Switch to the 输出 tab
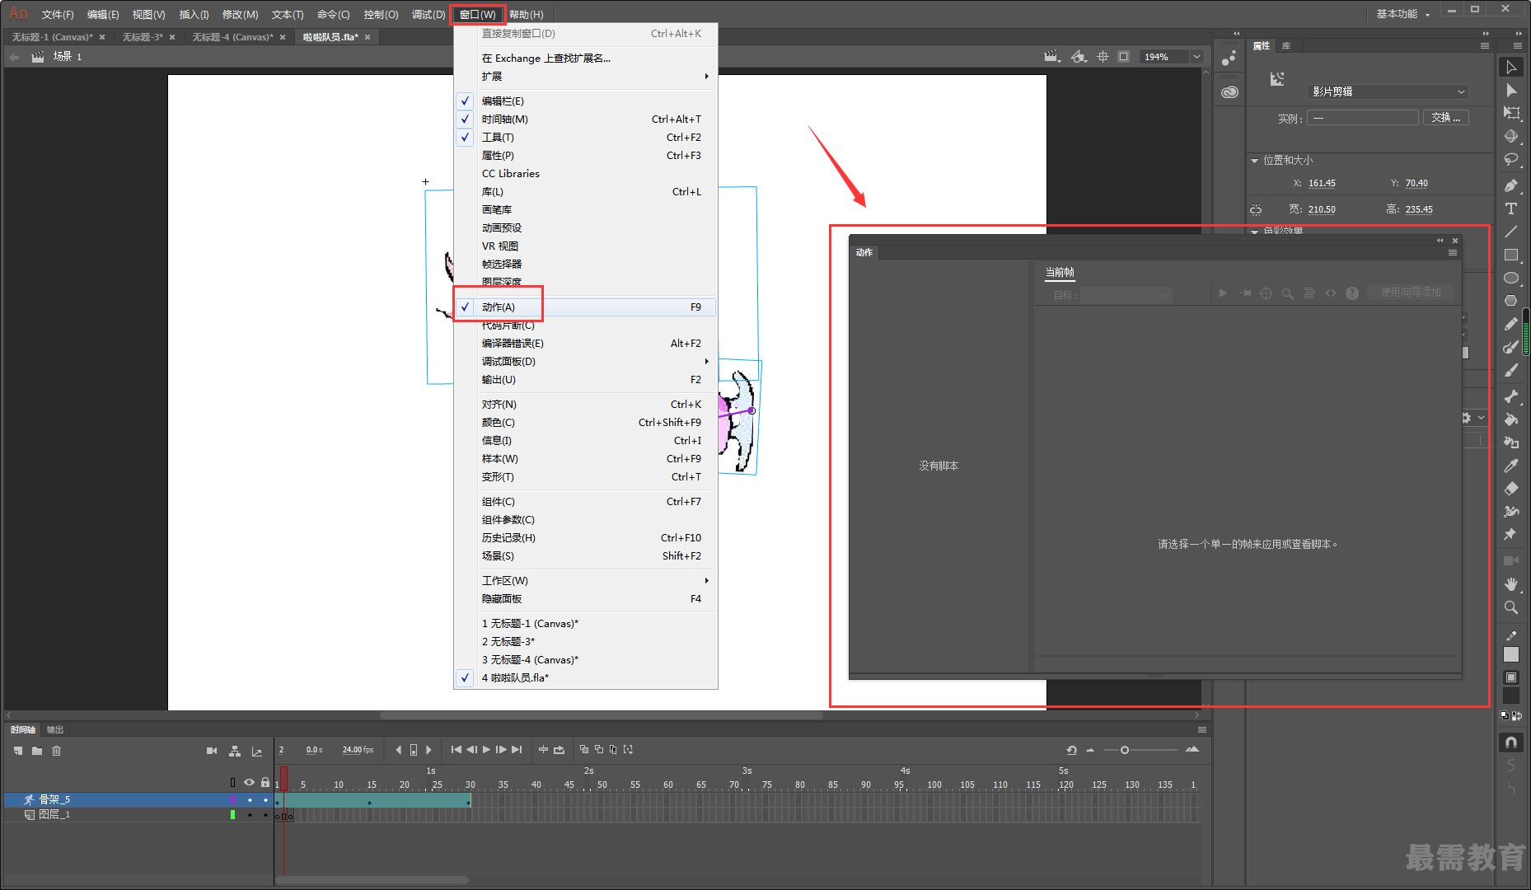Viewport: 1531px width, 890px height. pyautogui.click(x=55, y=730)
